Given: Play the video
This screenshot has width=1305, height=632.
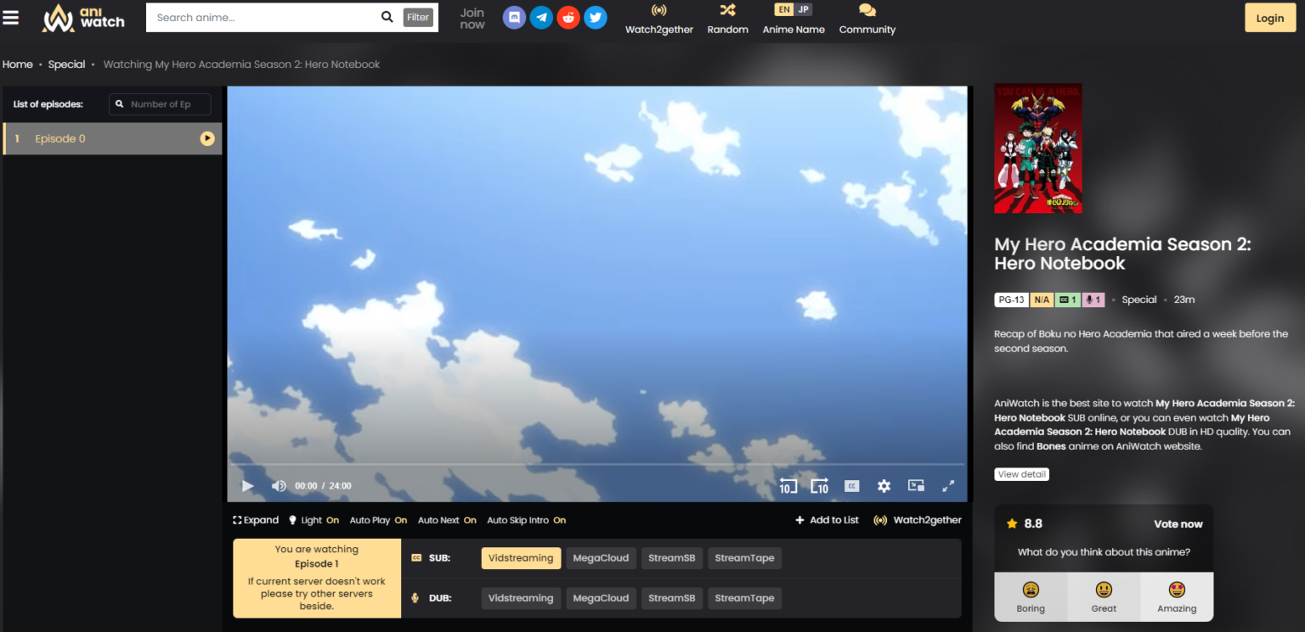Looking at the screenshot, I should click(x=247, y=485).
